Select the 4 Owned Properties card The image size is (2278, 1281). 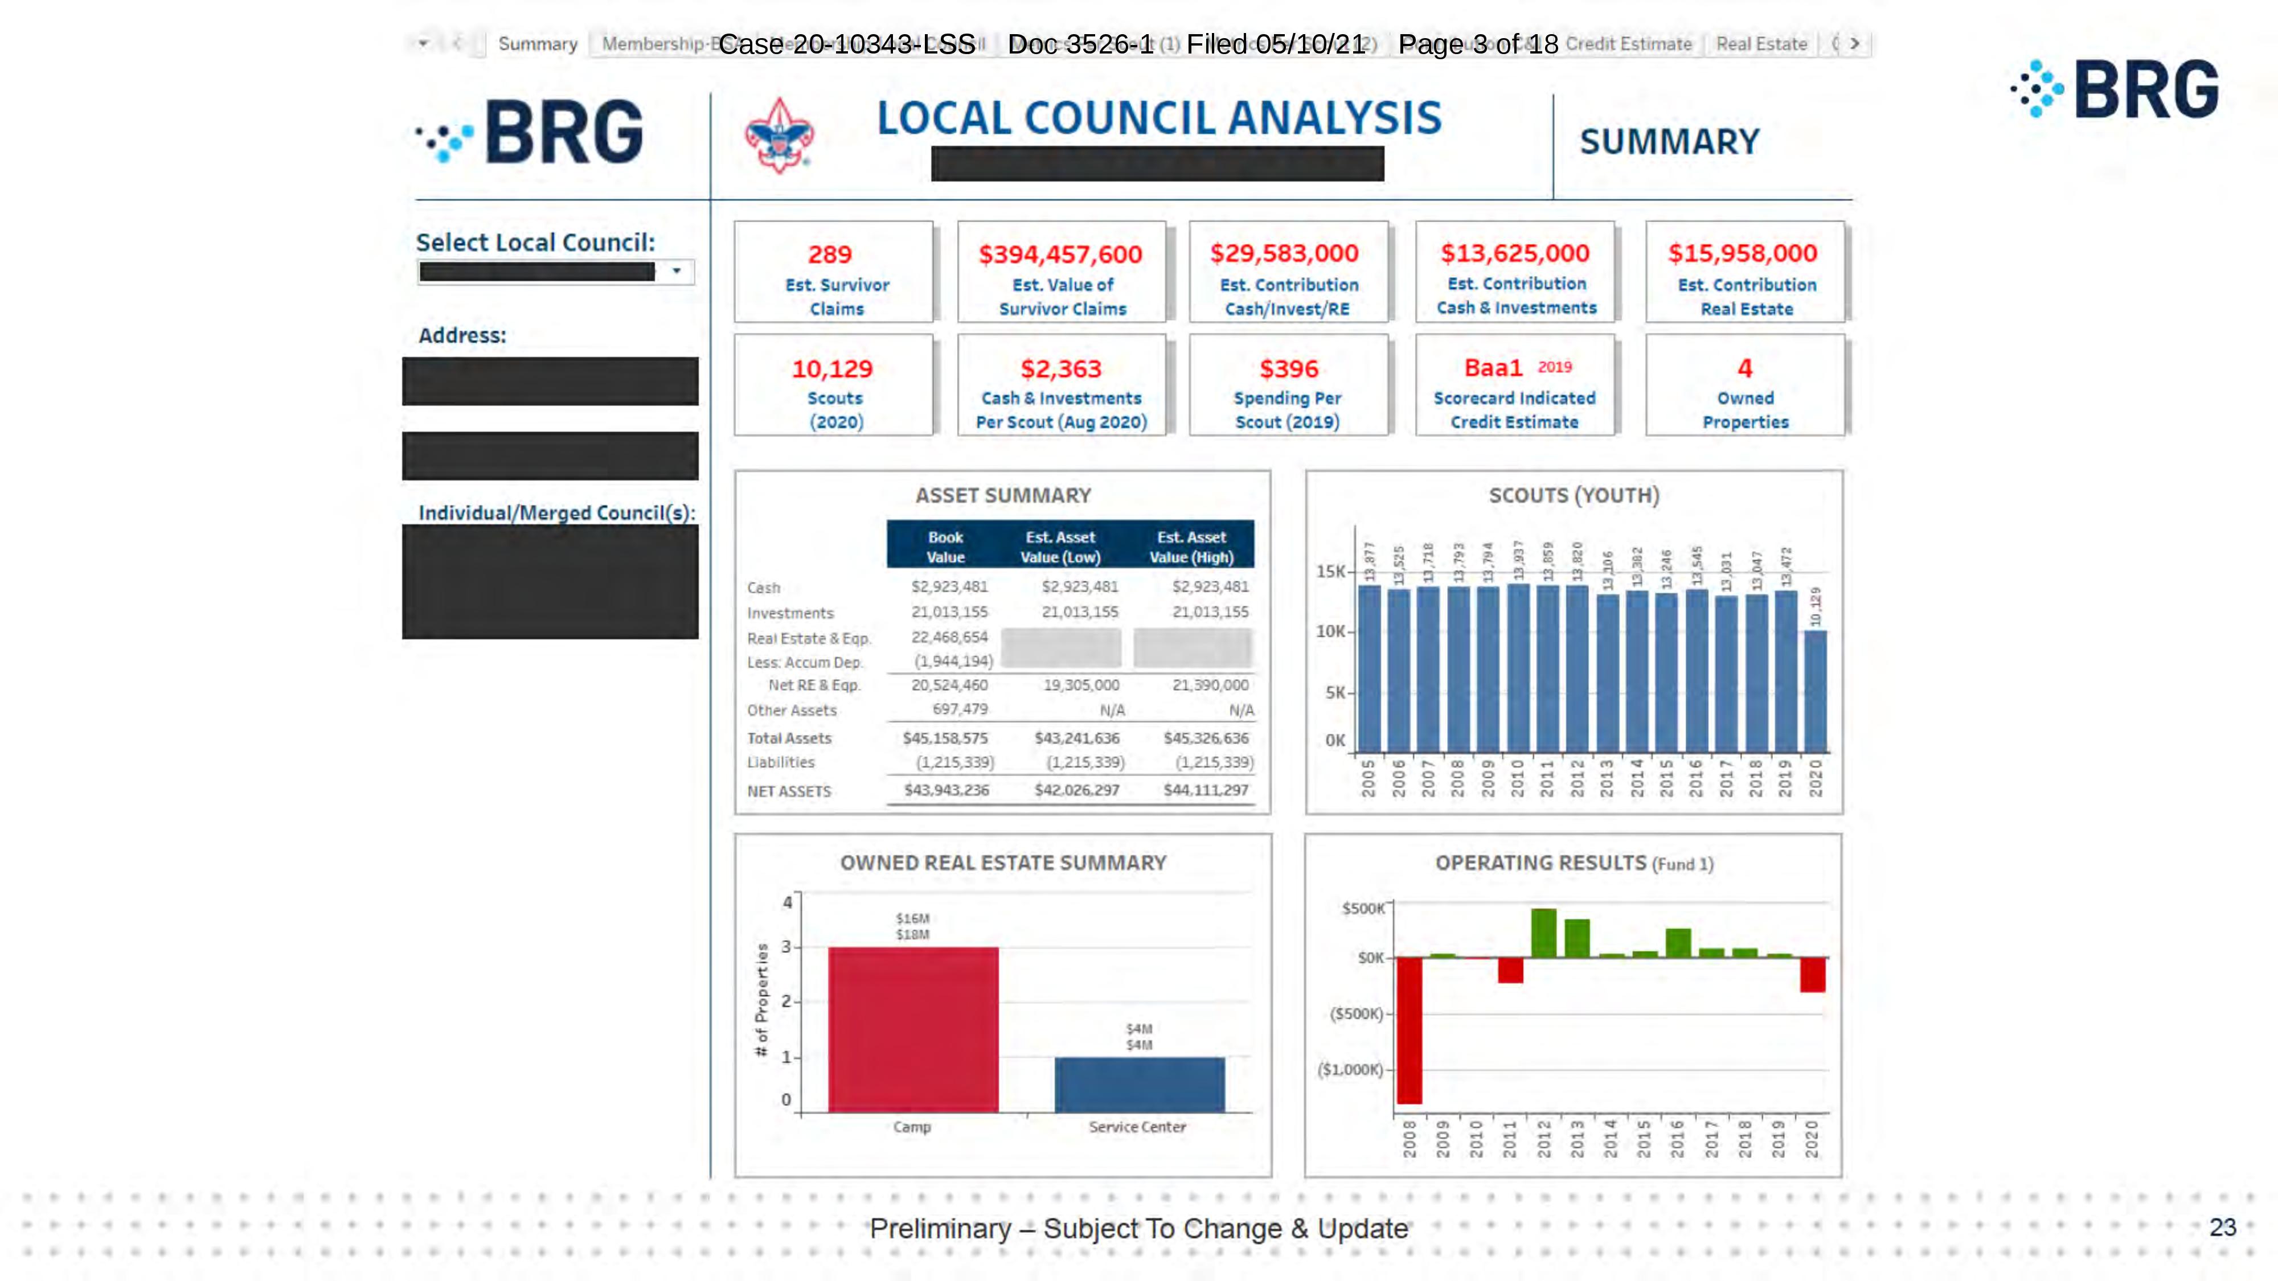(1745, 384)
